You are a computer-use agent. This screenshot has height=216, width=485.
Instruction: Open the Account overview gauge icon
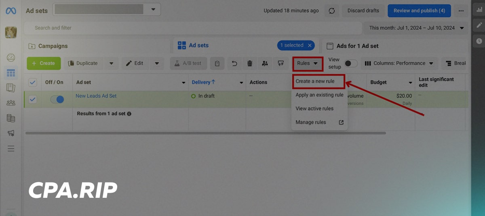pos(11,57)
